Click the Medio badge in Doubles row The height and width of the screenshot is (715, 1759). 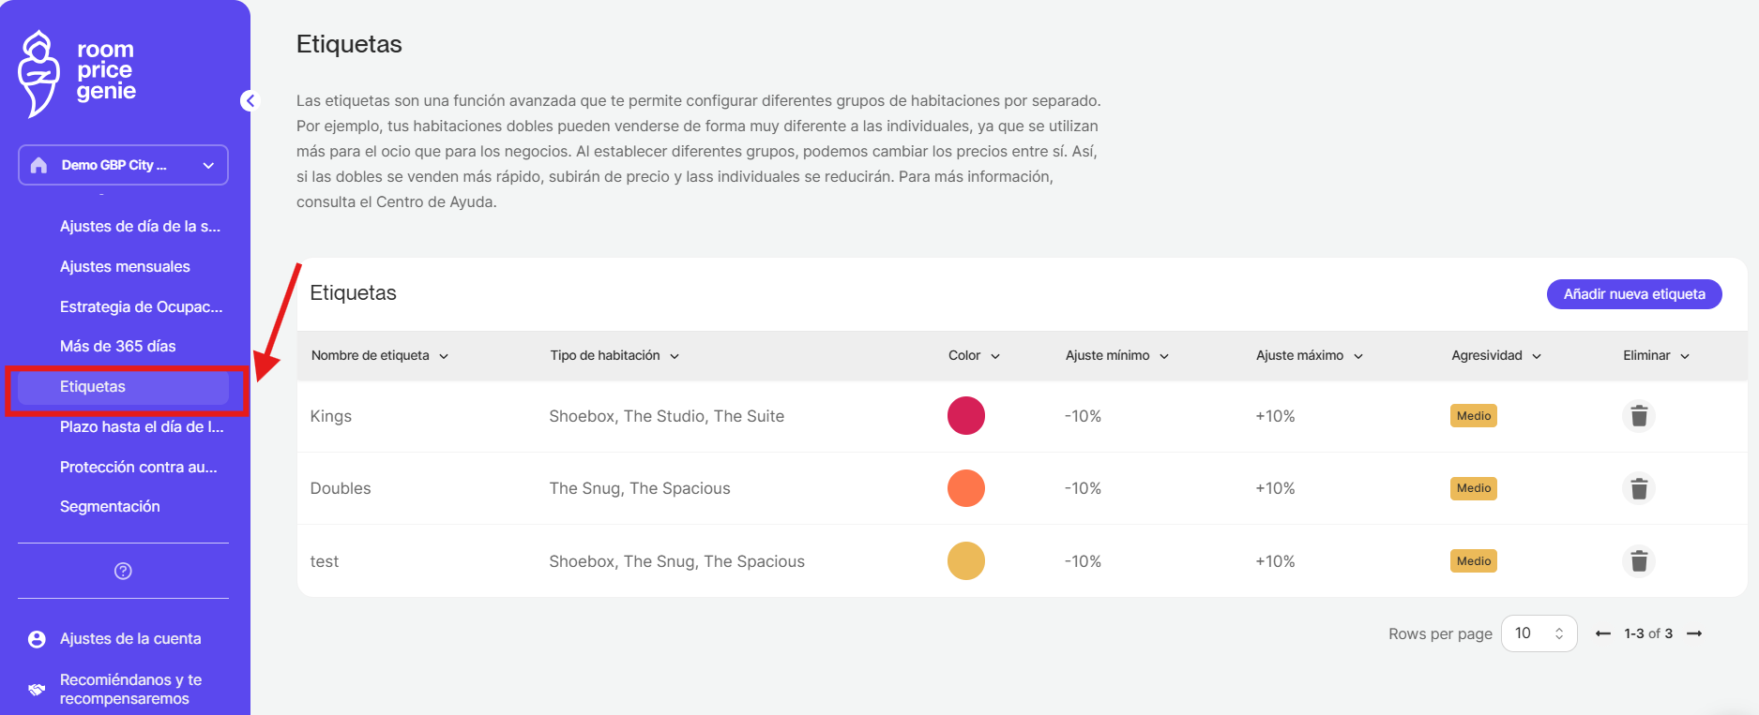coord(1473,488)
